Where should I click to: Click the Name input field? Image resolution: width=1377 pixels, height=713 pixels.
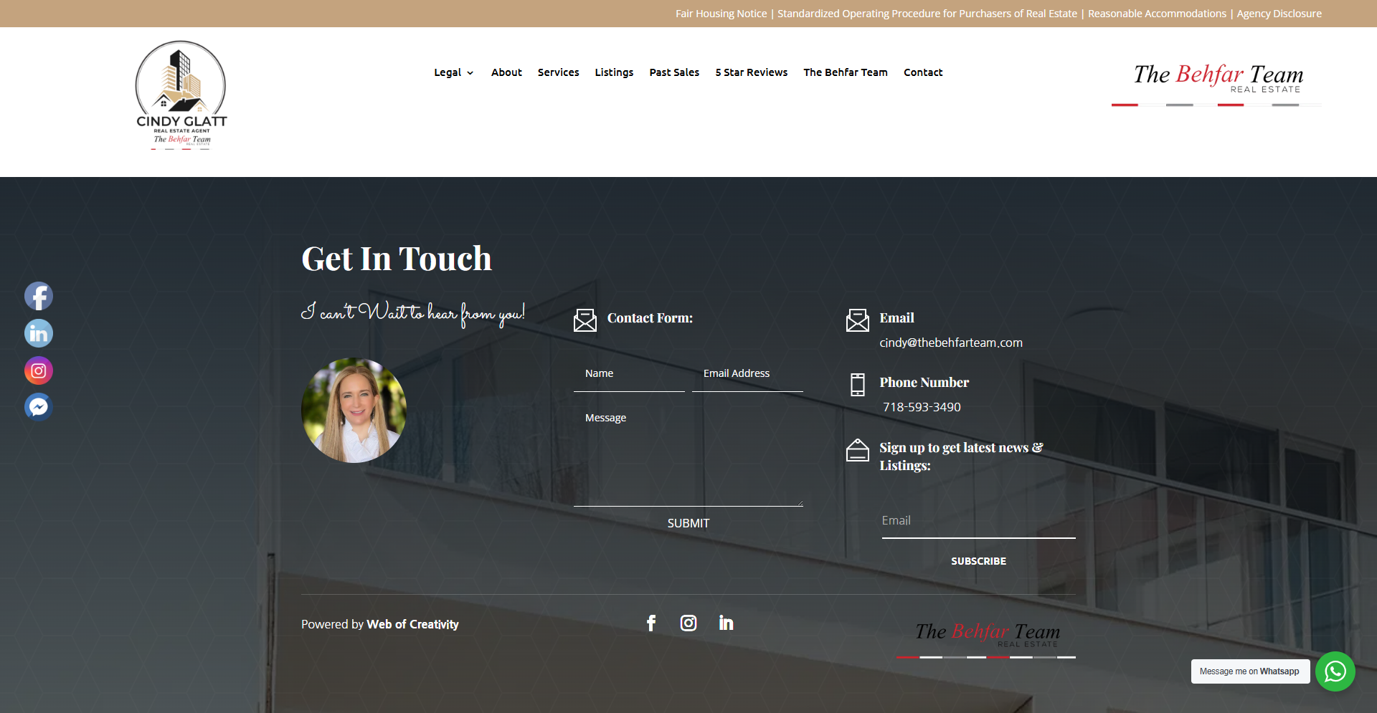(x=629, y=373)
